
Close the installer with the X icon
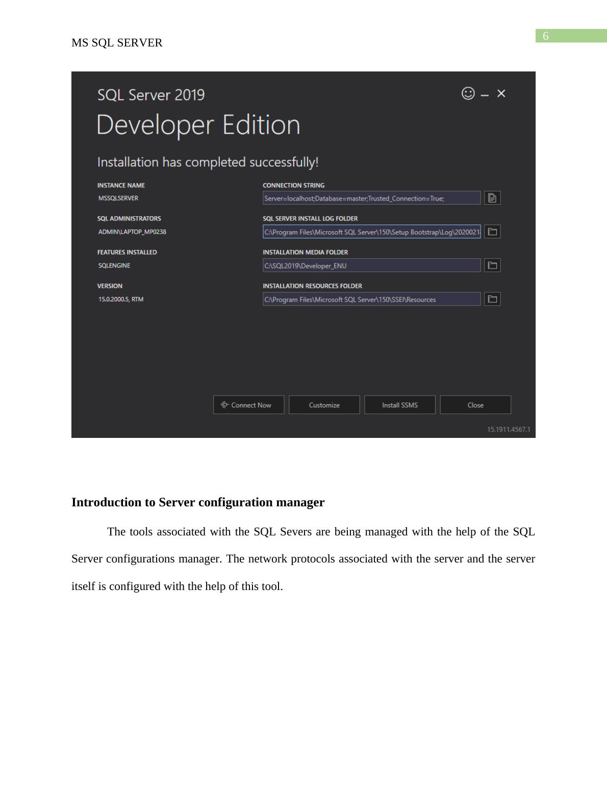click(x=501, y=93)
